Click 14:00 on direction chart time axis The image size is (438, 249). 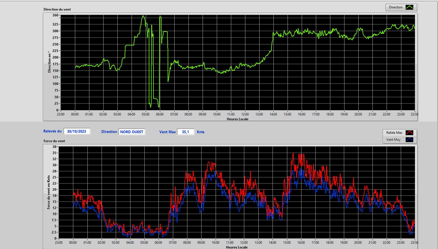(273, 114)
